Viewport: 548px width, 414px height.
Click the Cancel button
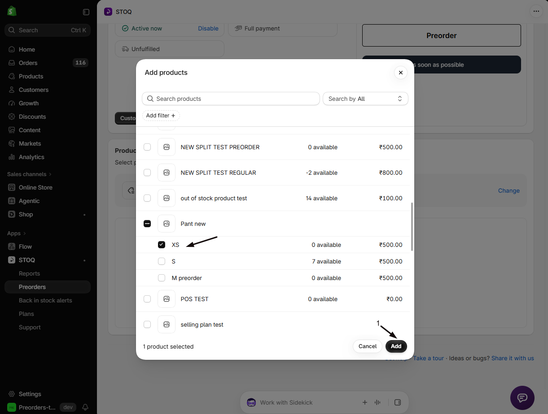[368, 346]
